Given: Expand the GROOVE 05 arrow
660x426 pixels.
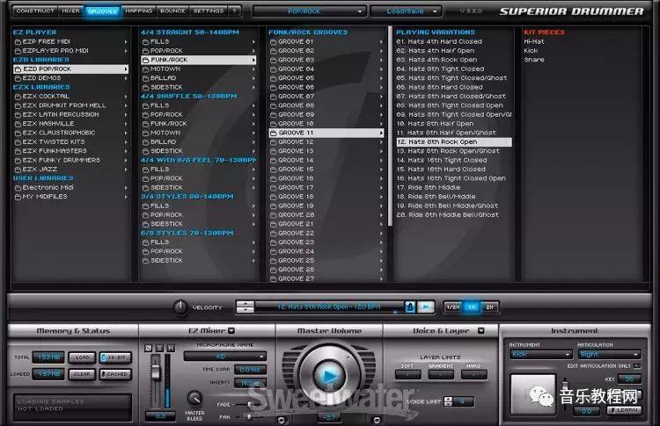Looking at the screenshot, I should coord(381,78).
